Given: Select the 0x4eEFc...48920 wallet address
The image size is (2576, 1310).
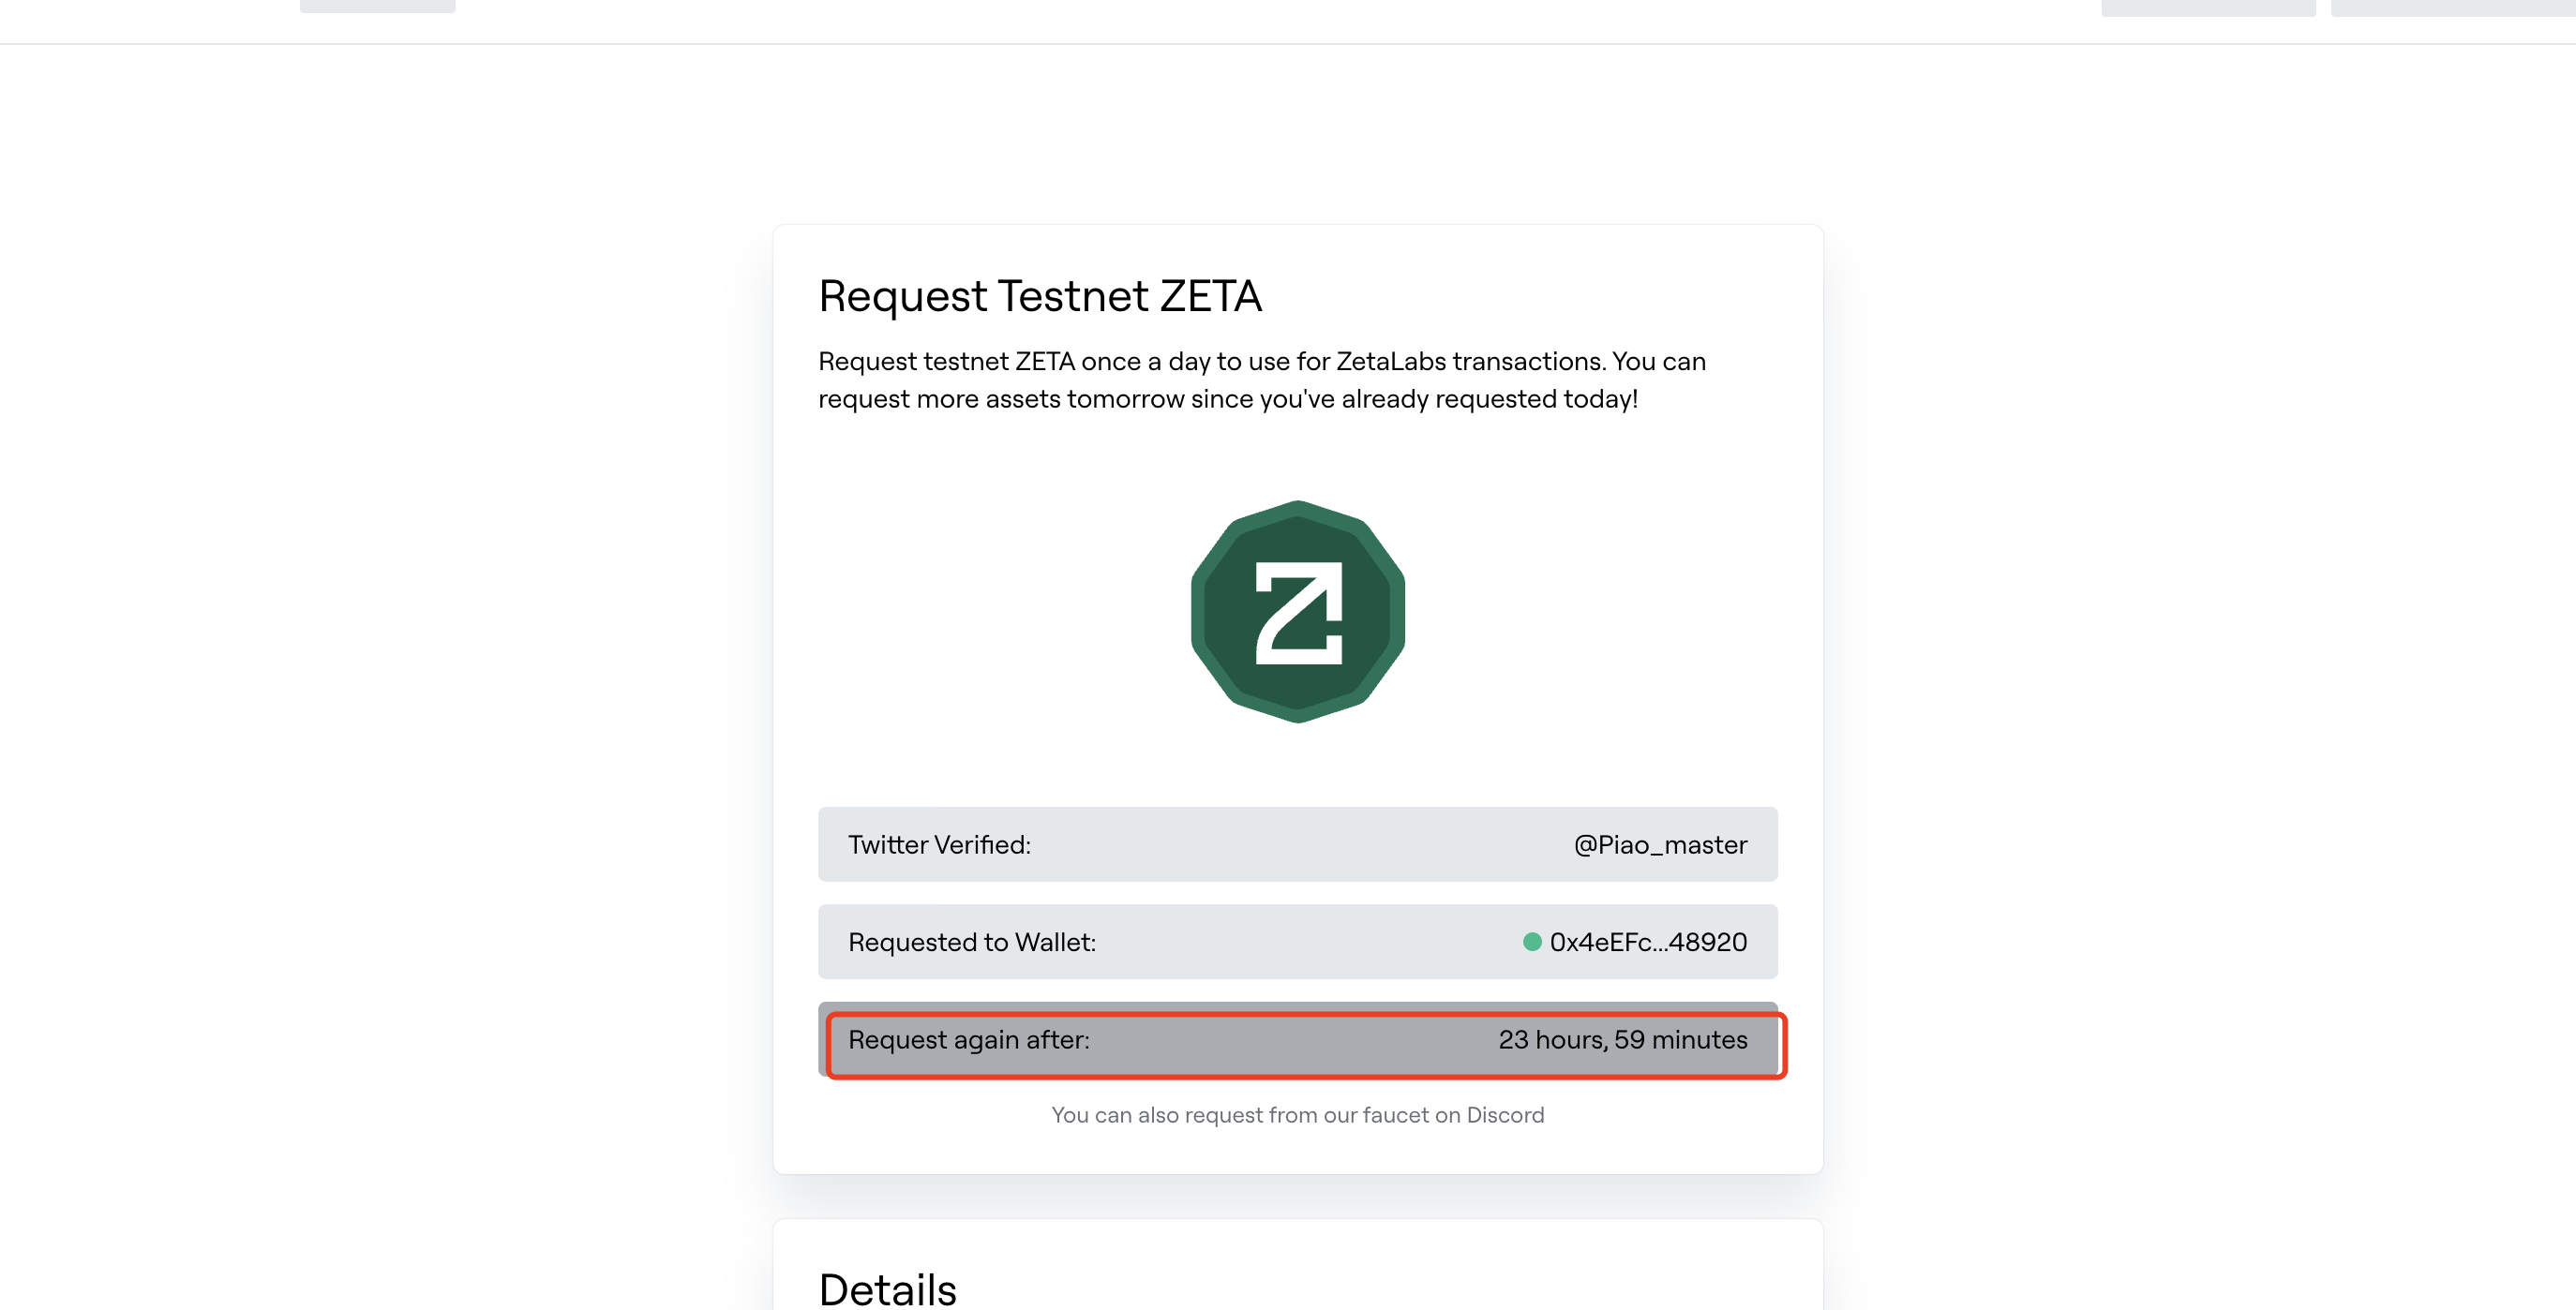Looking at the screenshot, I should [1648, 942].
